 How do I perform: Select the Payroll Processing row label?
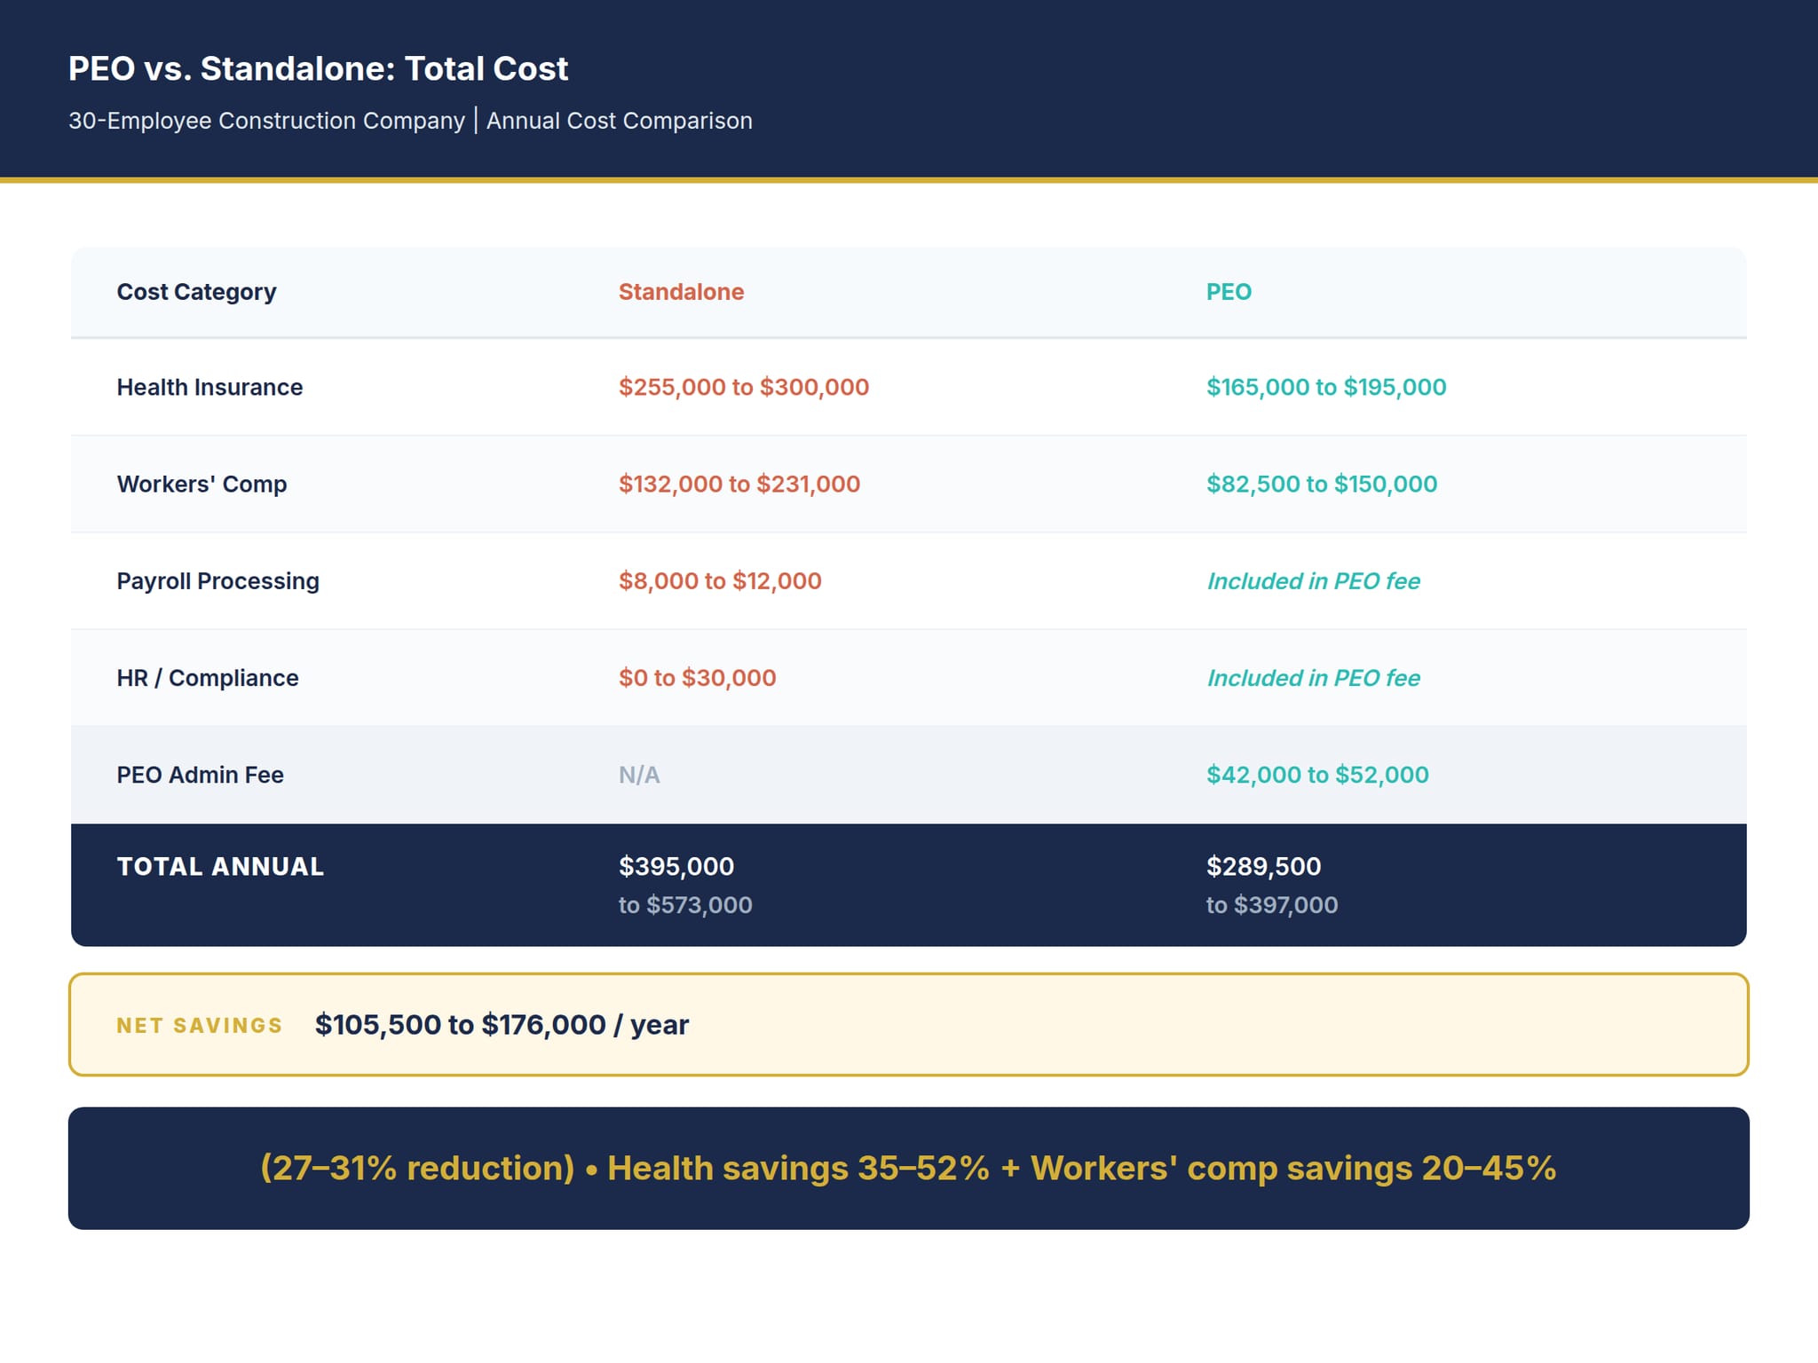tap(217, 580)
